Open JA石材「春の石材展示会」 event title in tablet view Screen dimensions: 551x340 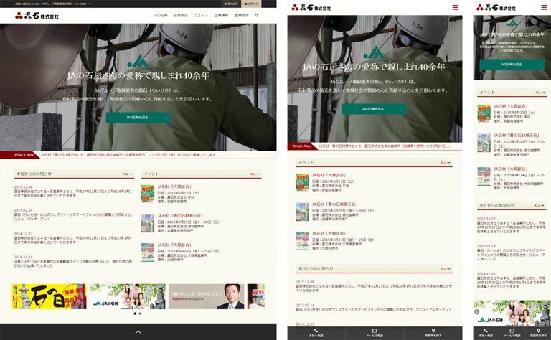335,204
